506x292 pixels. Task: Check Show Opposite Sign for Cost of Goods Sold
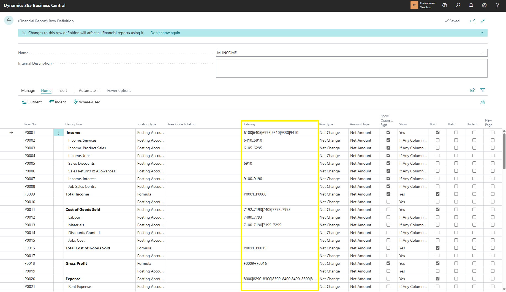pyautogui.click(x=388, y=210)
